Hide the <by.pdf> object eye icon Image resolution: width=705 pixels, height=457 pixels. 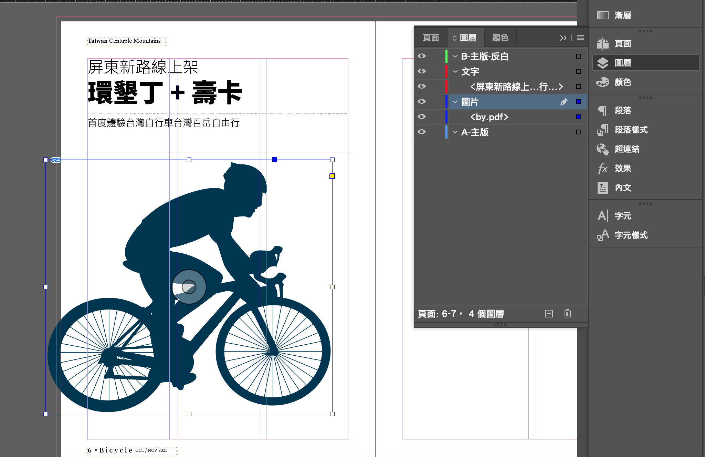coord(422,116)
